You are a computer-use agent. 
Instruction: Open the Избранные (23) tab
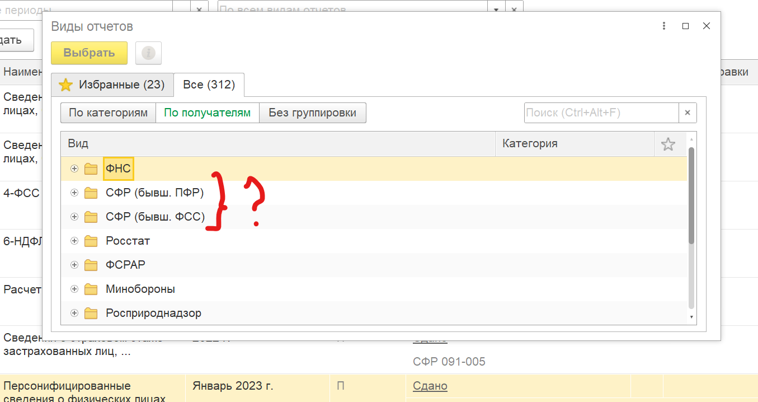click(112, 85)
